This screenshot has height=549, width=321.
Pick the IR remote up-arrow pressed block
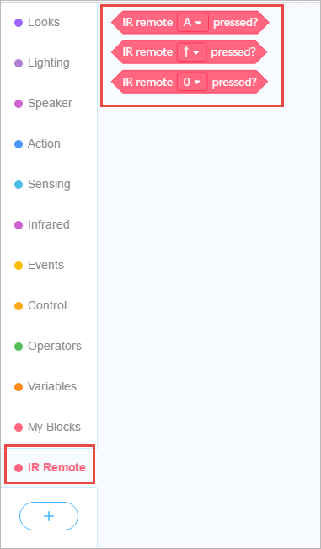coord(189,52)
